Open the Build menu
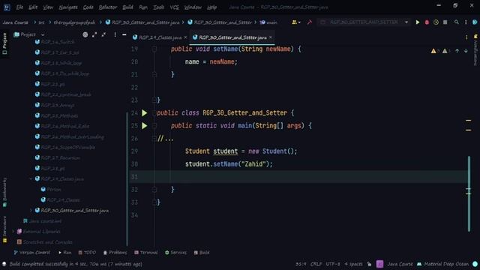Viewport: 480px width, 270px height. tap(127, 7)
